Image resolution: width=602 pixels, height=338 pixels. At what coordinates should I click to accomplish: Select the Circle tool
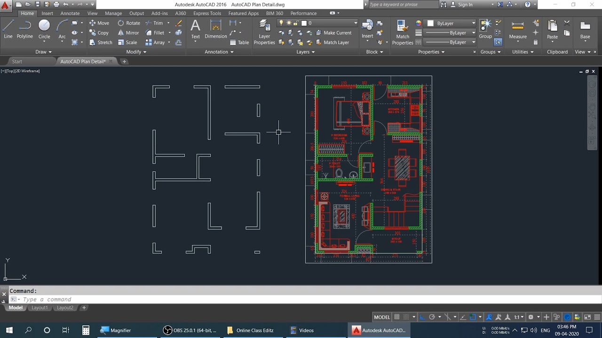[x=44, y=30]
